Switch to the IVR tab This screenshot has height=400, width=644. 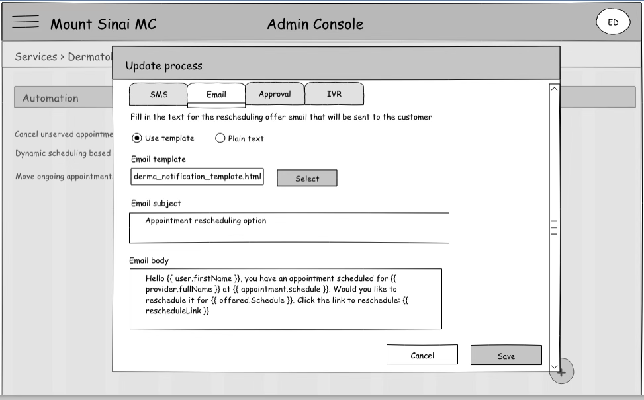334,94
